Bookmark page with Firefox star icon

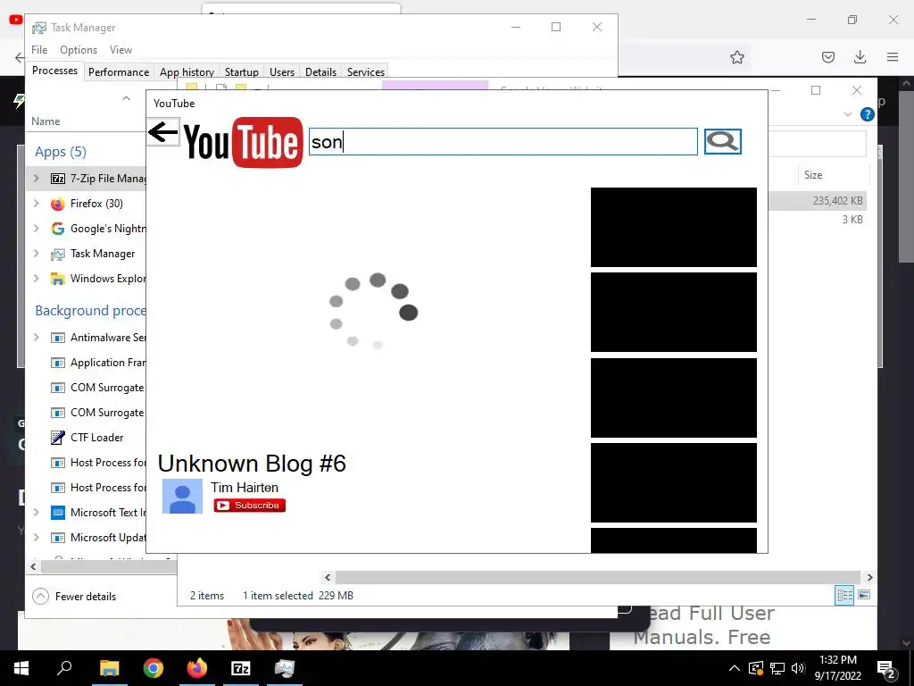[x=737, y=57]
